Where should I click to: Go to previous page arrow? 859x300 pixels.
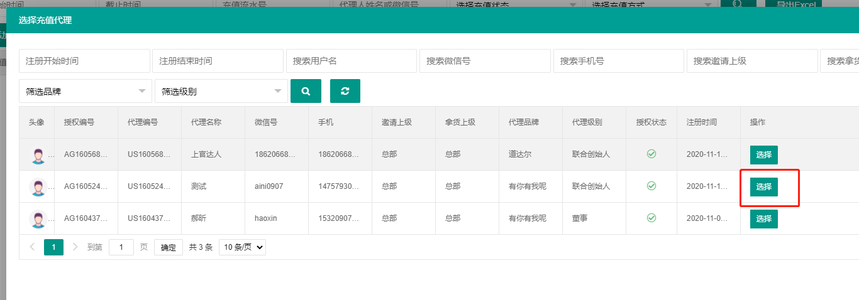tap(32, 247)
